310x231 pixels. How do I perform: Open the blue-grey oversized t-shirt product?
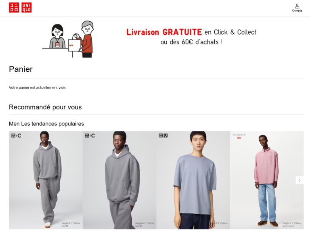(x=193, y=180)
